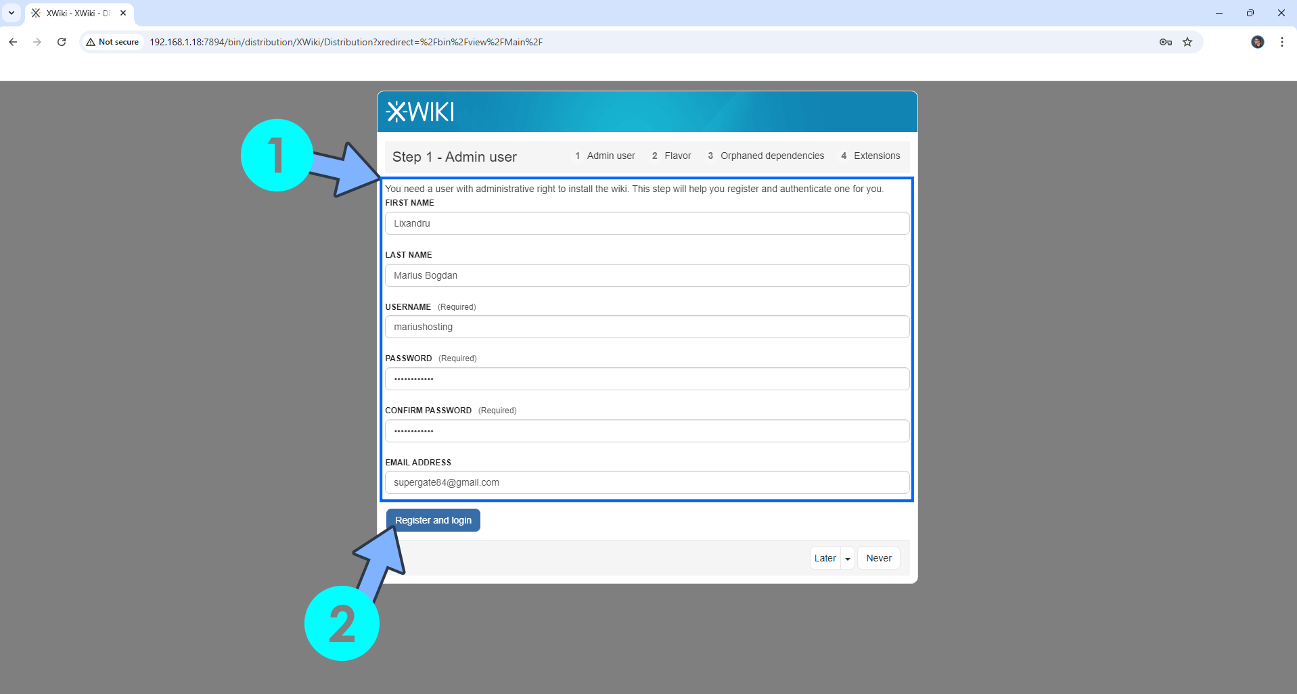Click the browser Back arrow
Image resolution: width=1297 pixels, height=694 pixels.
[13, 42]
